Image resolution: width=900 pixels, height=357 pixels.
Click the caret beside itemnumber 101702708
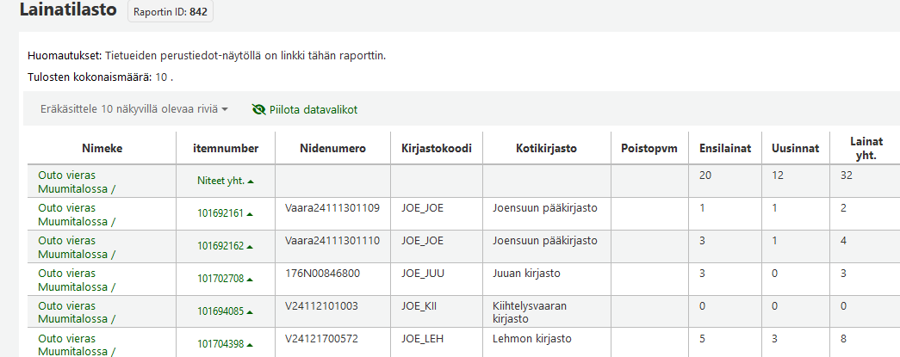point(250,279)
